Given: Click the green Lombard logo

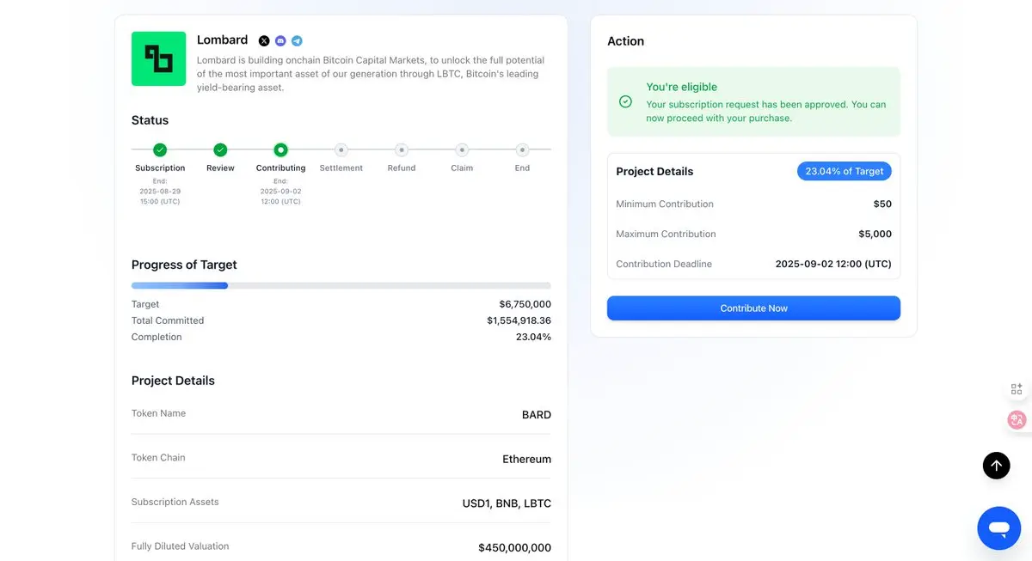Looking at the screenshot, I should click(x=158, y=58).
